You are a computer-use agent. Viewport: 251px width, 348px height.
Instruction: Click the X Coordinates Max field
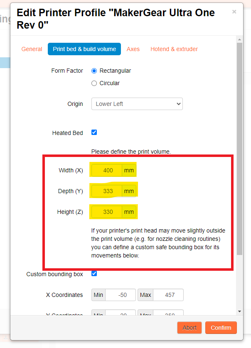pyautogui.click(x=168, y=295)
